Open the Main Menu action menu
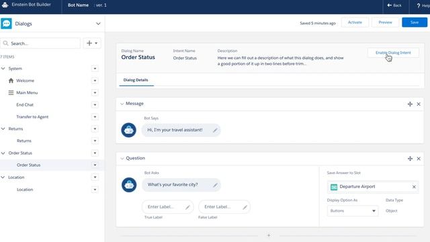The image size is (430, 242). [x=95, y=93]
